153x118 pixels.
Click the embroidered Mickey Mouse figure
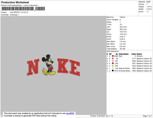[49, 65]
